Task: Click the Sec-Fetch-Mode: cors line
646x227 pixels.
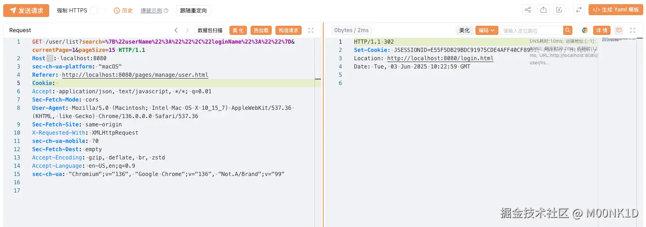Action: (65, 100)
